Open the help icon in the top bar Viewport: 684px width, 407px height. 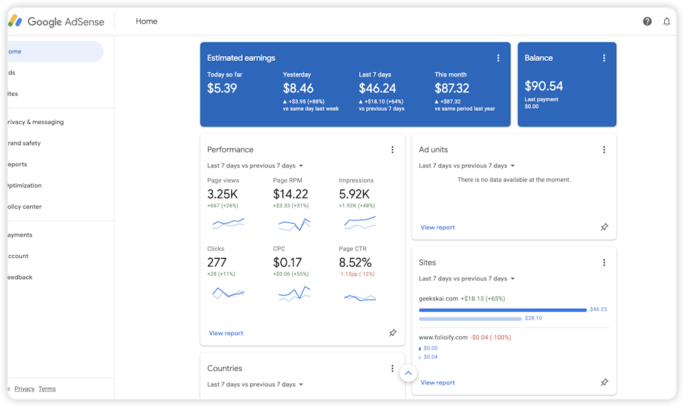pyautogui.click(x=647, y=21)
